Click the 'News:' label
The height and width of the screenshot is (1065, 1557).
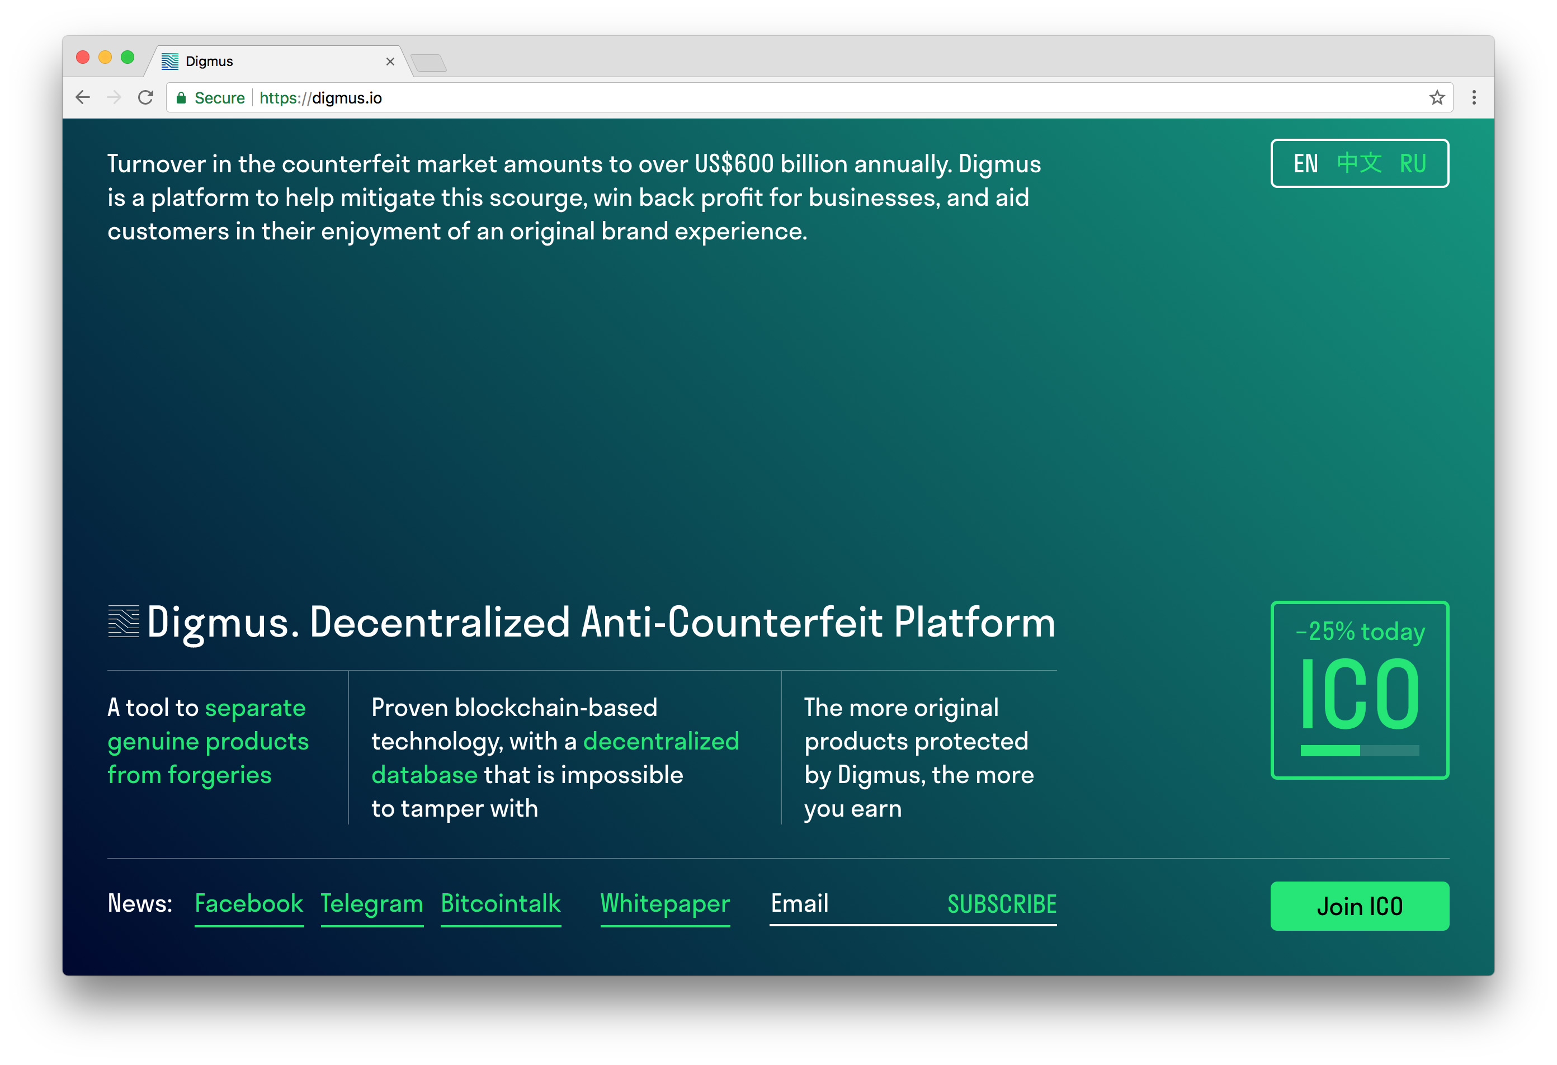(140, 903)
